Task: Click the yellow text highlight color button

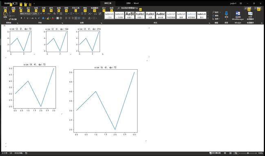Action: pyautogui.click(x=48, y=18)
